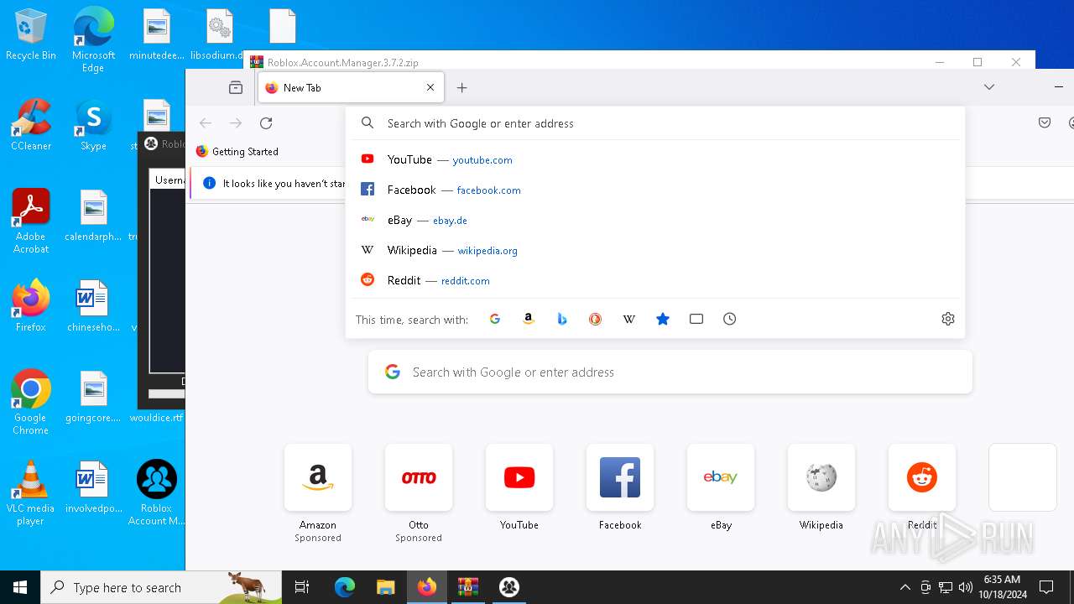1074x604 pixels.
Task: Switch to Roblox Account Manager on taskbar
Action: coord(508,587)
